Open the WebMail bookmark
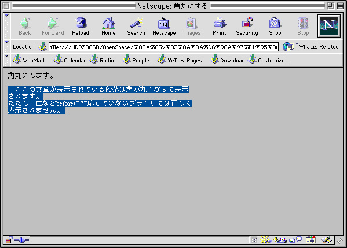 point(28,60)
